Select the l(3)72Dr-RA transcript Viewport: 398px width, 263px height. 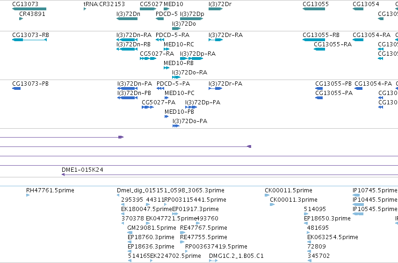point(216,40)
